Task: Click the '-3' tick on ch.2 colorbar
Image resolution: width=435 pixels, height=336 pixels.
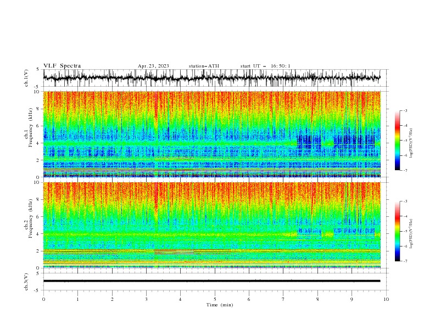Action: point(405,201)
